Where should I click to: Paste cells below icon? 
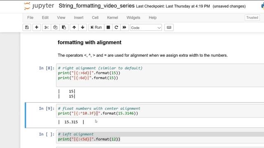pos(64,28)
